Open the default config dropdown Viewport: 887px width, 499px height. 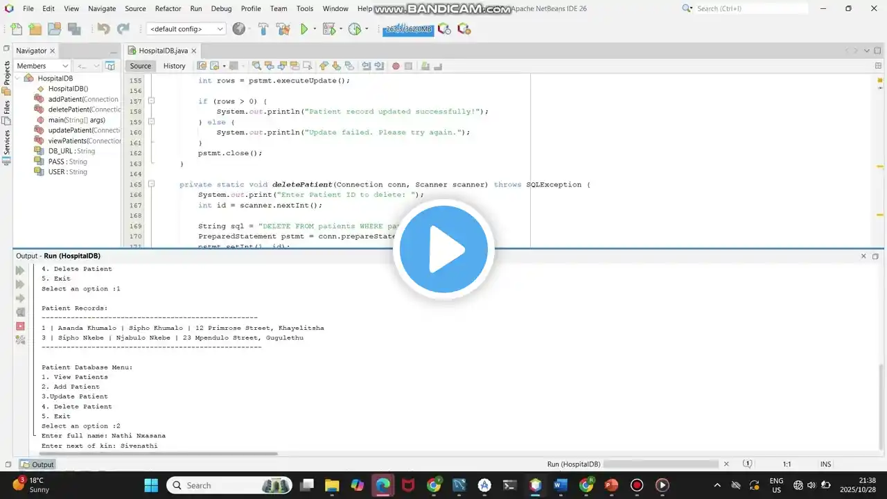(x=186, y=29)
